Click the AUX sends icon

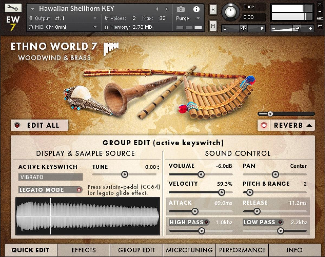click(320, 19)
